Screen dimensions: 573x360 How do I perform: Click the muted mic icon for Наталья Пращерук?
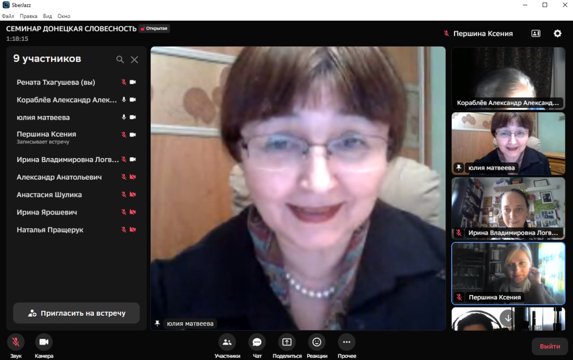point(124,229)
